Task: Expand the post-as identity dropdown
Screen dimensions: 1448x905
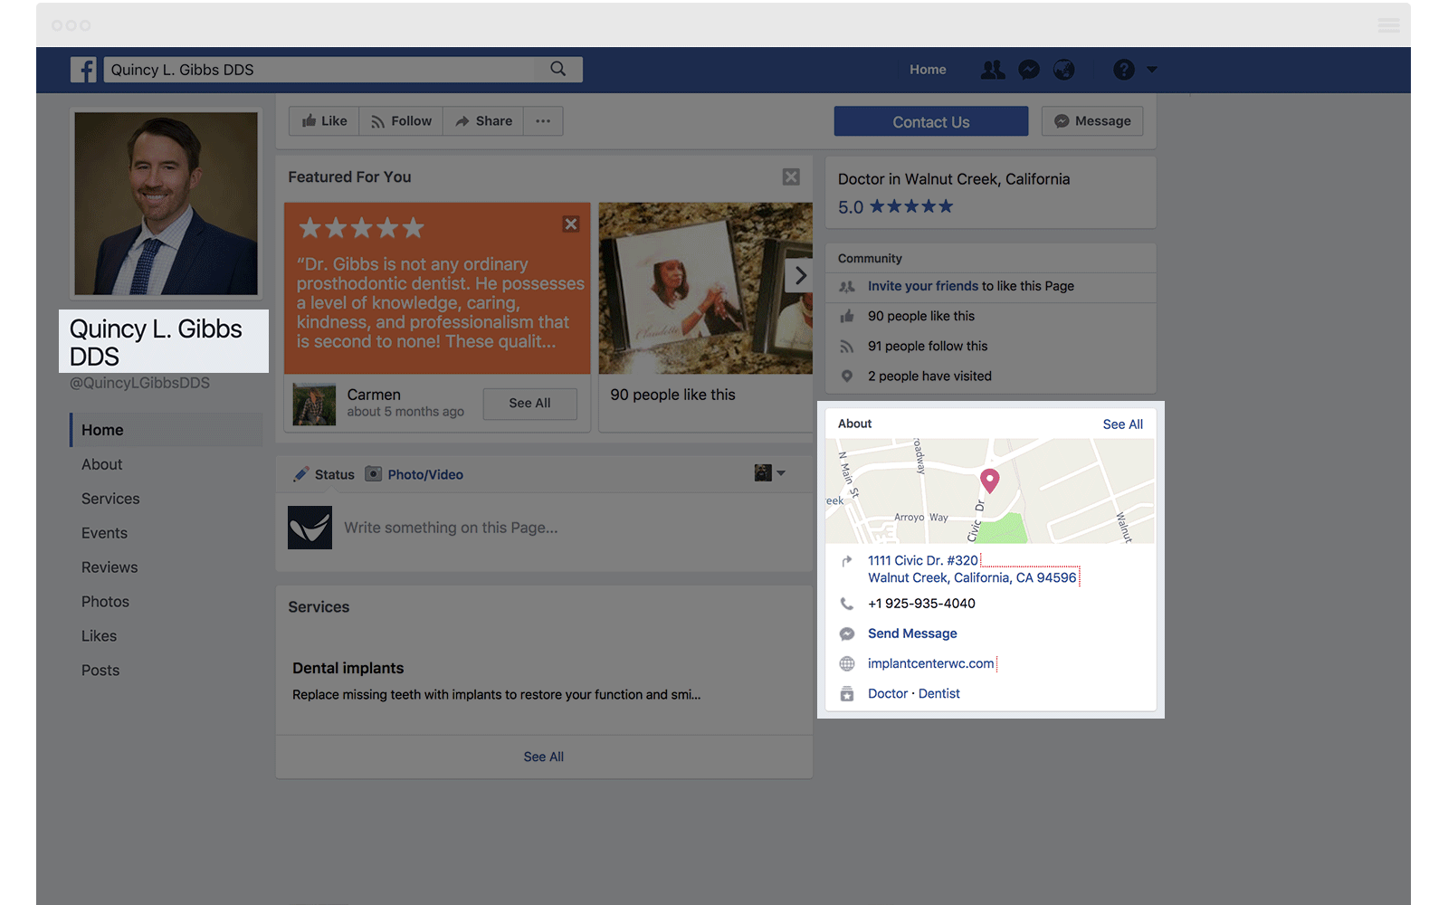Action: (770, 472)
